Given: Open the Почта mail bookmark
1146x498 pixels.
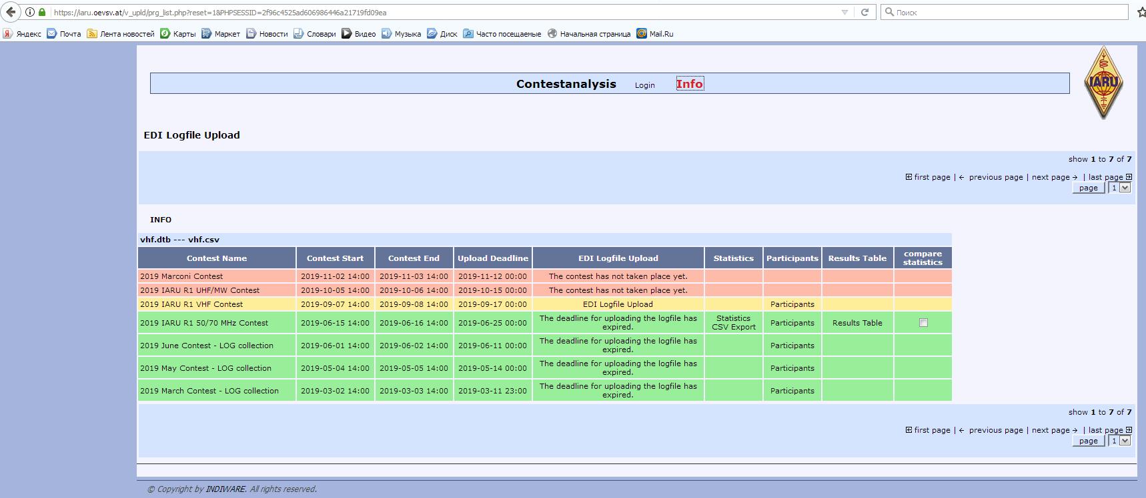Looking at the screenshot, I should pos(64,34).
